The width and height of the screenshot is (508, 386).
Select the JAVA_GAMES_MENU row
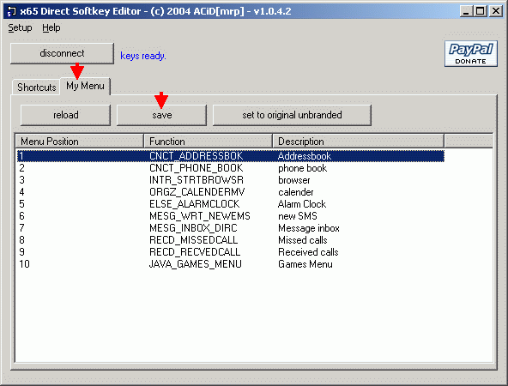[231, 264]
